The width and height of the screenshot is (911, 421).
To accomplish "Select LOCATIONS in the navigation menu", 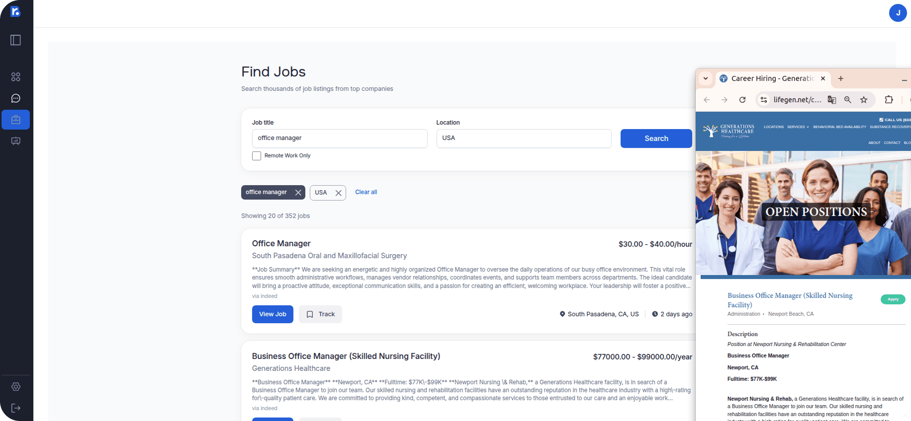I will 773,127.
